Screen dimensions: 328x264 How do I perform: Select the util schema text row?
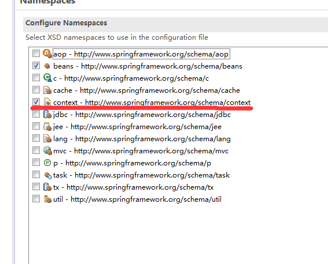pyautogui.click(x=137, y=199)
